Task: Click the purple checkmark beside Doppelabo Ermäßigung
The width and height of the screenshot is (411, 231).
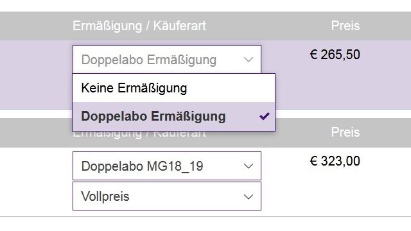Action: (x=264, y=116)
